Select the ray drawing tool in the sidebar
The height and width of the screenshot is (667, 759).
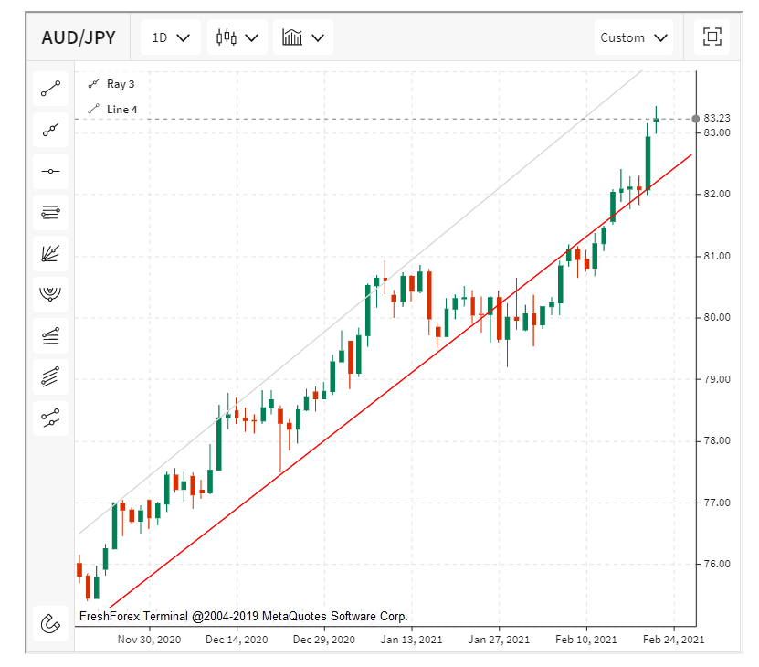click(x=51, y=130)
